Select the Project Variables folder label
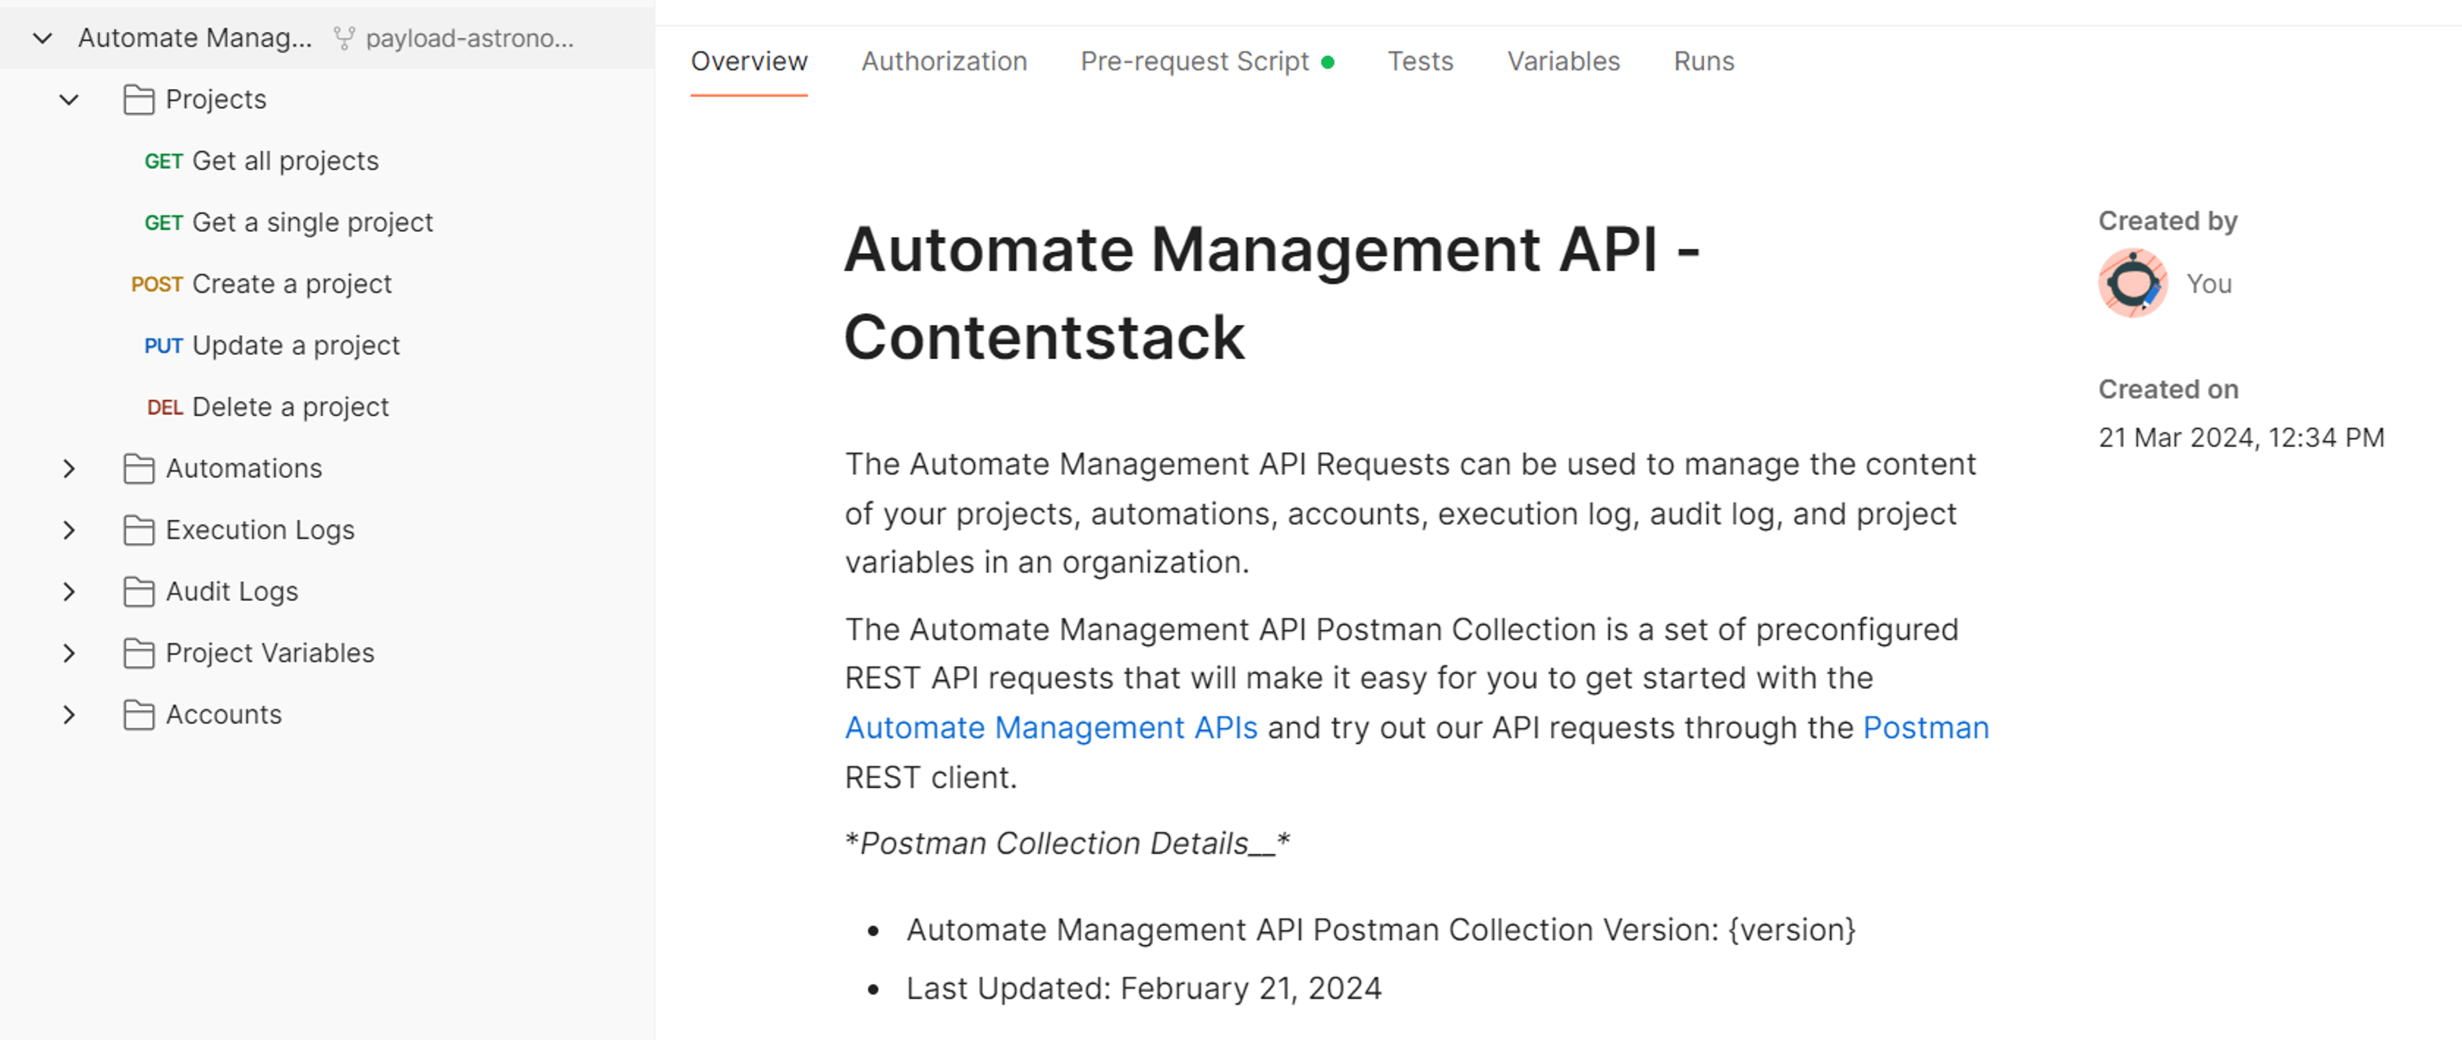Screen dimensions: 2462x1040 pos(269,653)
